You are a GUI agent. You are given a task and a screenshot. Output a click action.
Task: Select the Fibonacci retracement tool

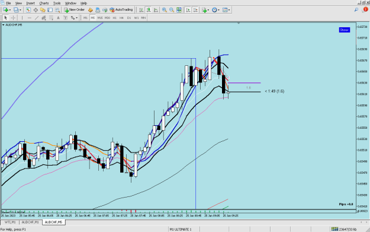51,18
